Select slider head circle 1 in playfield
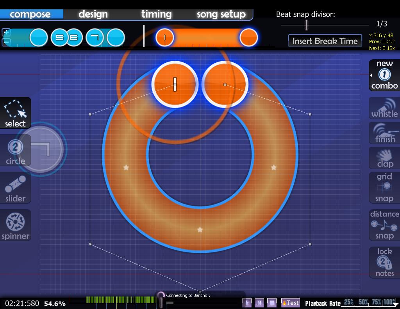 click(175, 84)
